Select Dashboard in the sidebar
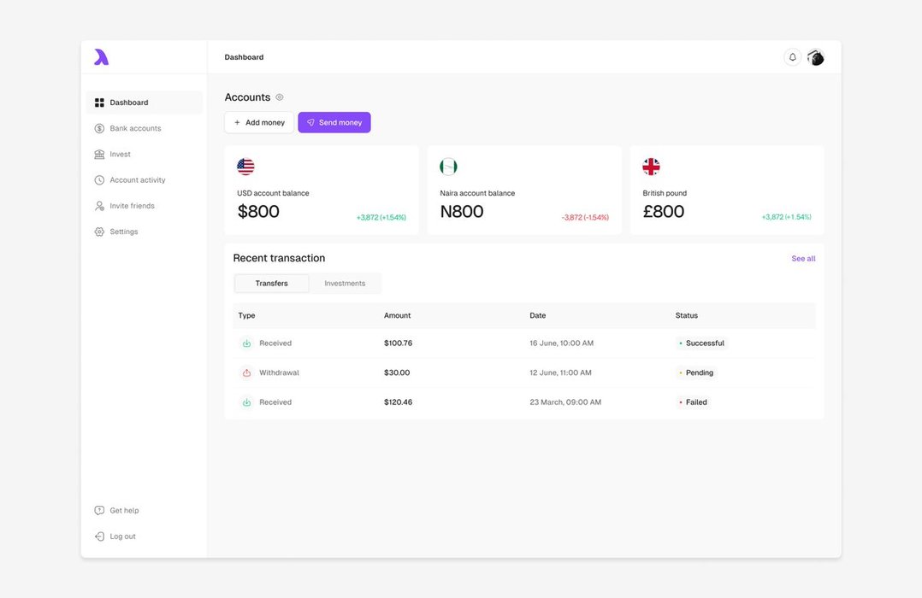This screenshot has width=922, height=598. point(128,103)
